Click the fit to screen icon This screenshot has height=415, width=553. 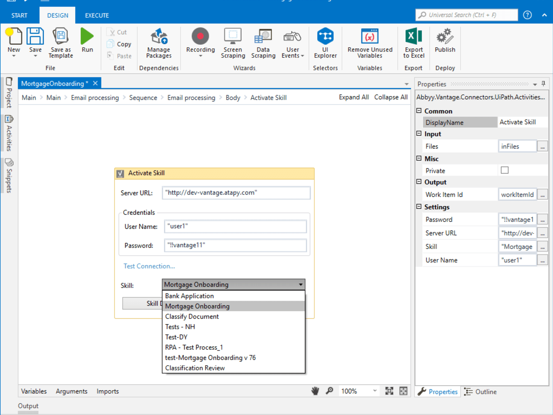pos(389,391)
